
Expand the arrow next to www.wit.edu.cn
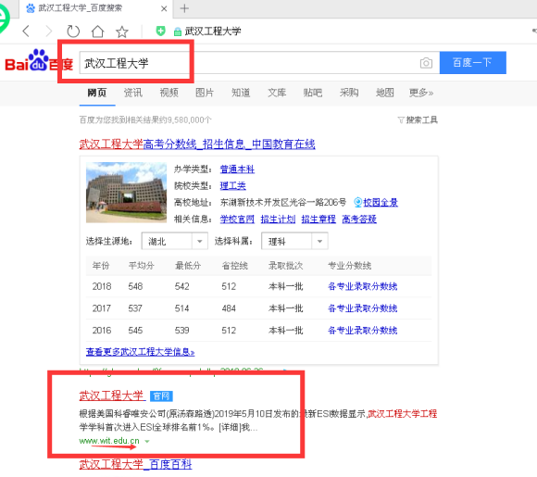click(x=147, y=442)
